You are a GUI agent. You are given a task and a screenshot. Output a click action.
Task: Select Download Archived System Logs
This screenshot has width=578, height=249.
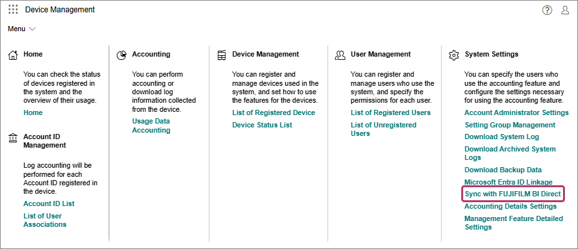(x=510, y=153)
